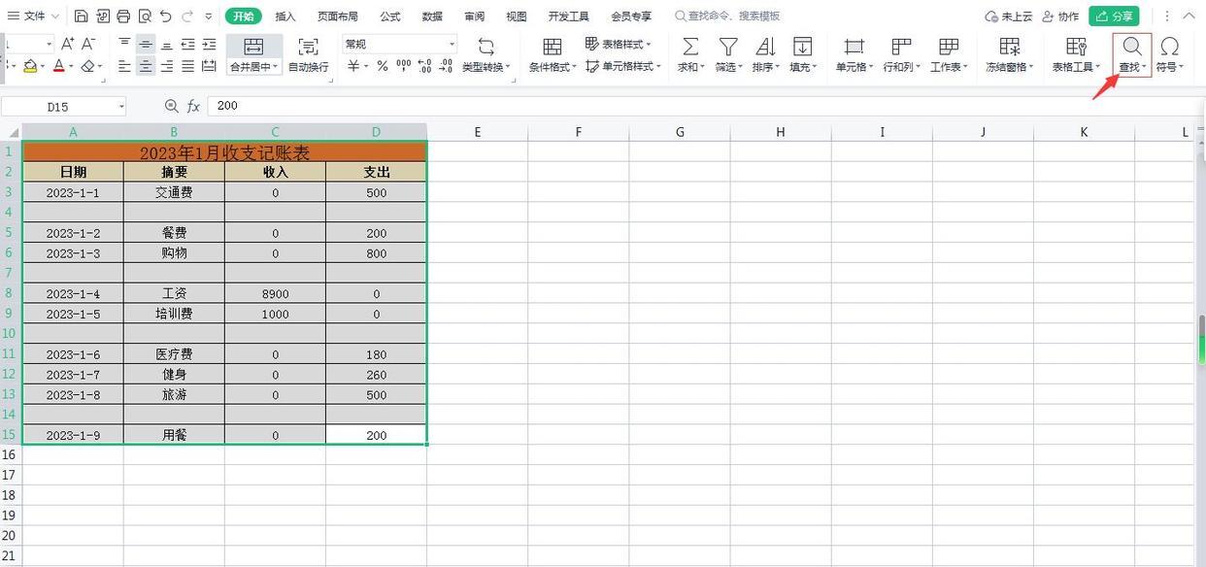Click the search commands box 查找命令

[726, 17]
